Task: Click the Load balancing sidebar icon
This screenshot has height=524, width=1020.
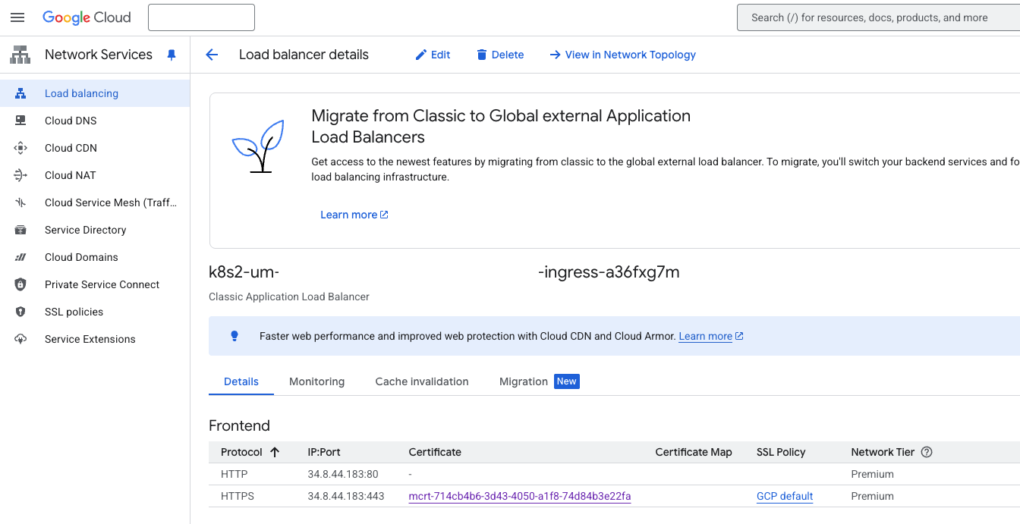Action: pos(20,93)
